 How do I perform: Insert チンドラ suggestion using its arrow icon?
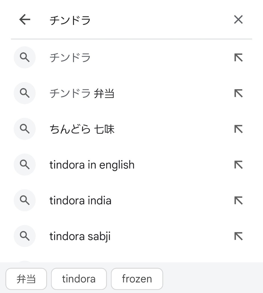tap(238, 58)
